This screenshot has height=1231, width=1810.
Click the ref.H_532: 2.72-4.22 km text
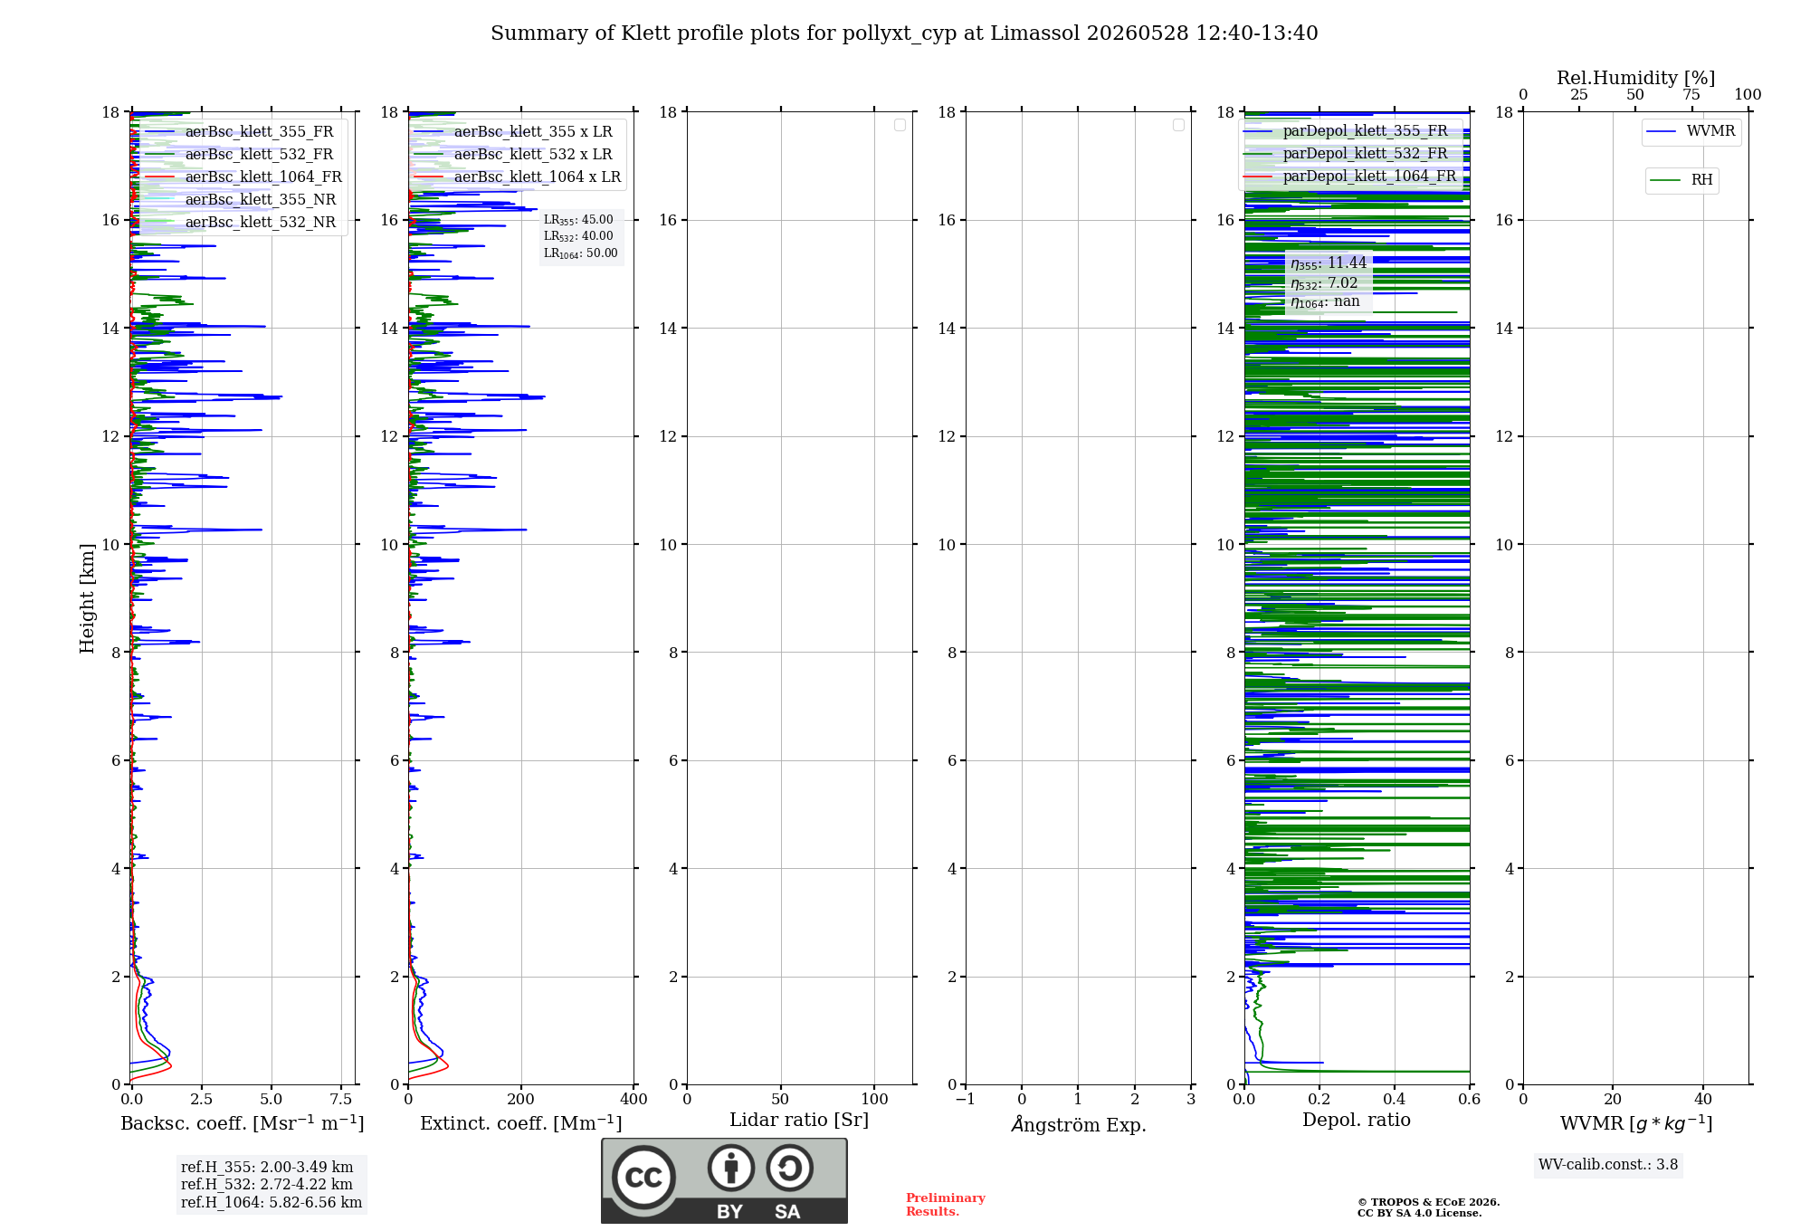pyautogui.click(x=267, y=1185)
